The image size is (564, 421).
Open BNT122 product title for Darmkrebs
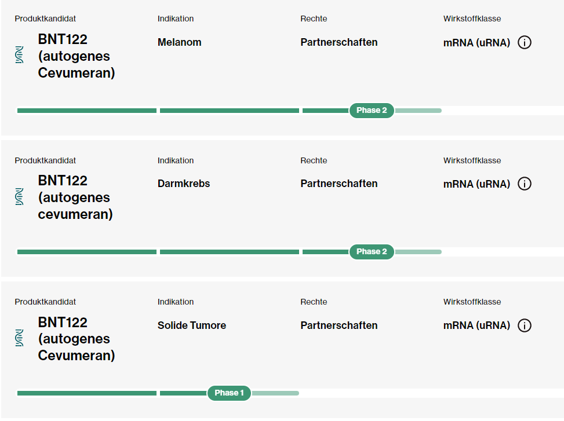[x=75, y=197]
